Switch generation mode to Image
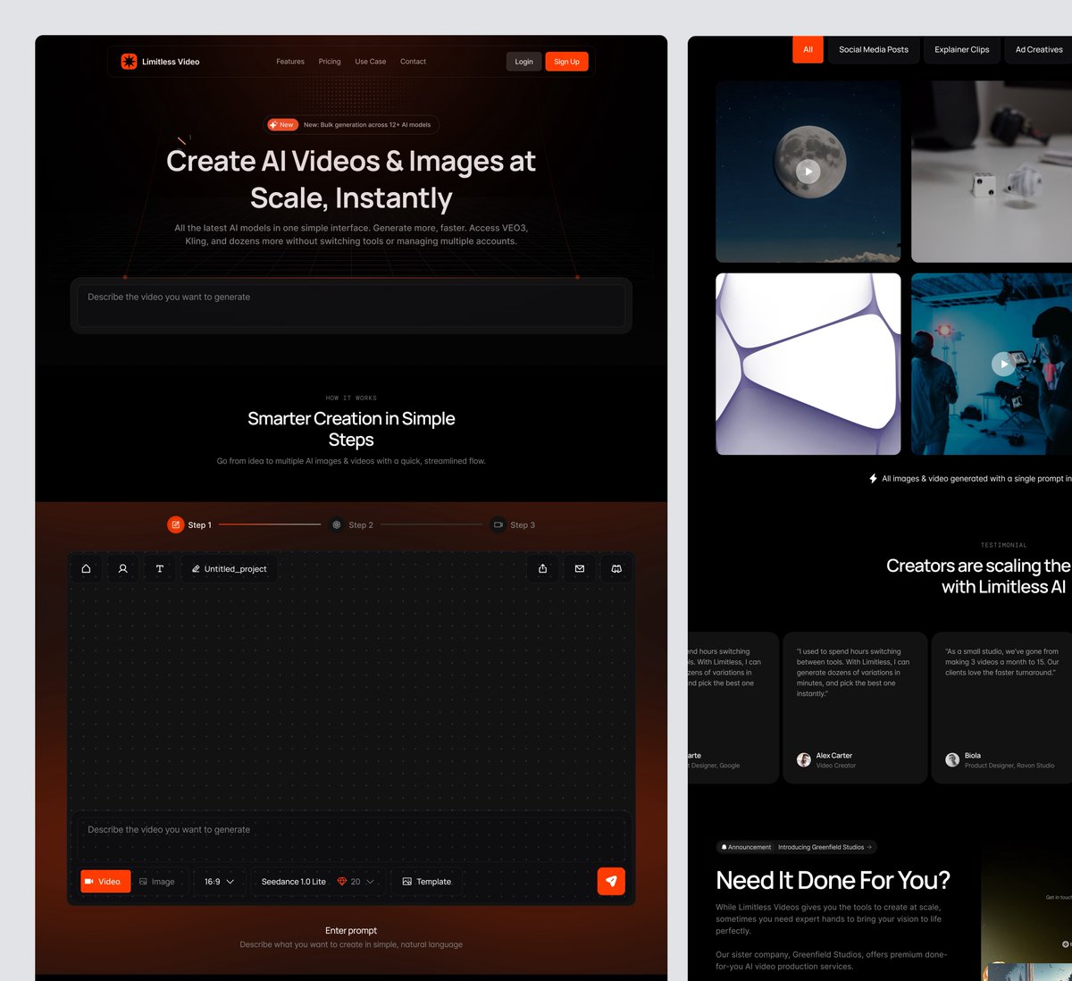 pos(157,881)
